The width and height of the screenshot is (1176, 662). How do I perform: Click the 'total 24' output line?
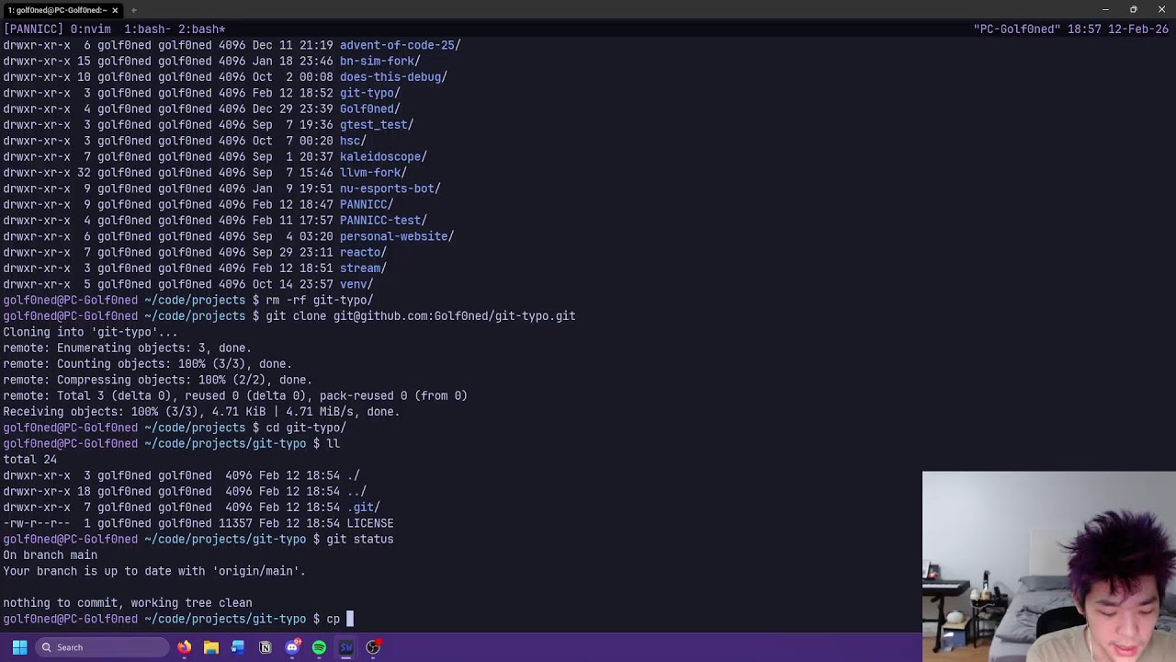pos(29,460)
